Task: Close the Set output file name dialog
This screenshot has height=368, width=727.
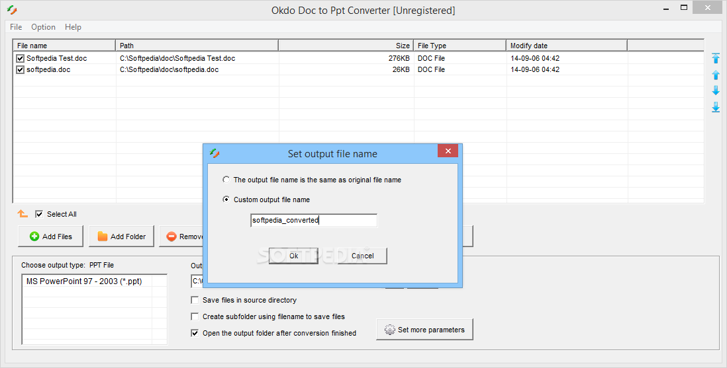Action: [x=448, y=151]
